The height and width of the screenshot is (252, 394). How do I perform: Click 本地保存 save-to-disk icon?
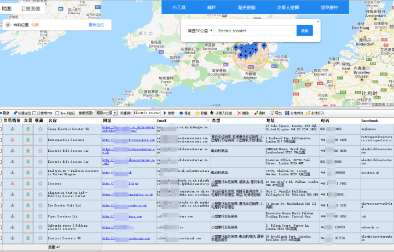point(287,113)
